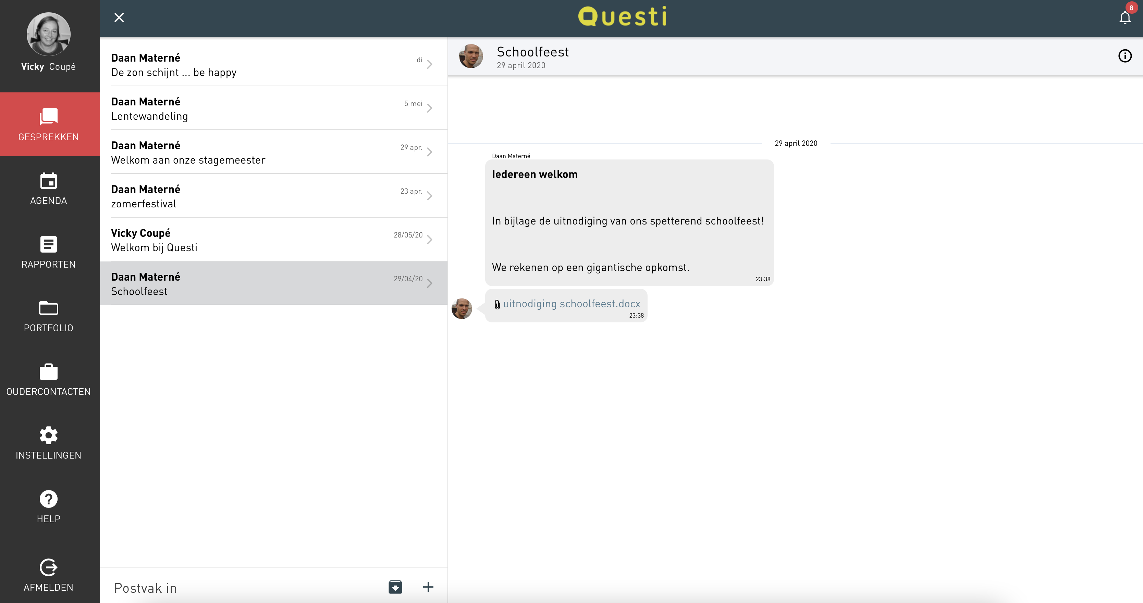Select the Portfolio menu label
Viewport: 1143px width, 603px height.
pyautogui.click(x=48, y=328)
